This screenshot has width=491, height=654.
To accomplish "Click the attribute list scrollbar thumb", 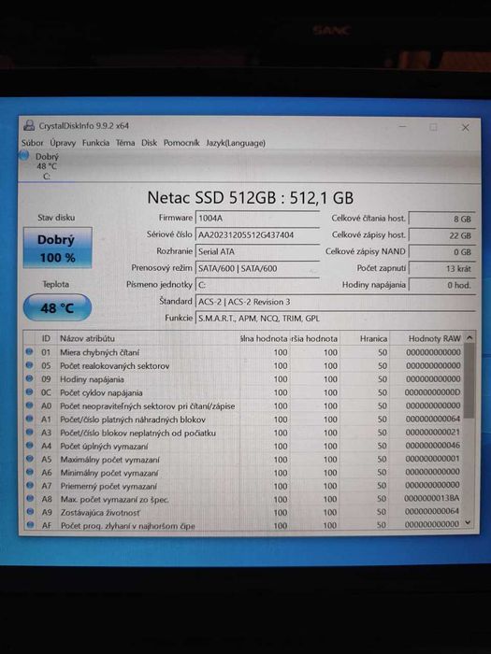I will (x=469, y=380).
